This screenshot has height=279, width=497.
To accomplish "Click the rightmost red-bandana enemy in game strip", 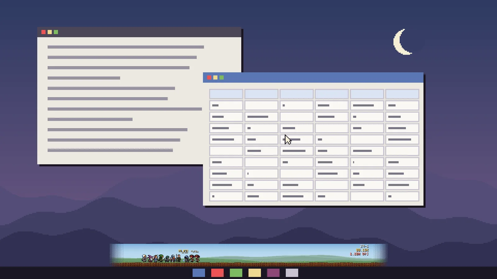I will pyautogui.click(x=197, y=258).
